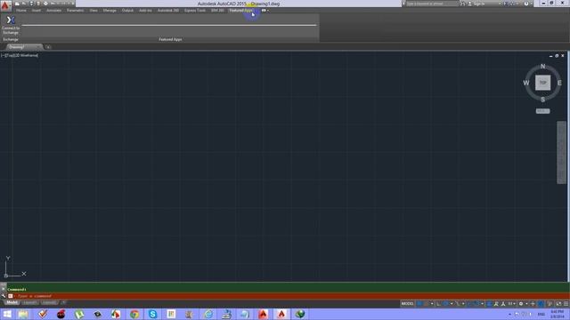Open status bar customization menu icon
This screenshot has width=570, height=320.
pyautogui.click(x=566, y=304)
